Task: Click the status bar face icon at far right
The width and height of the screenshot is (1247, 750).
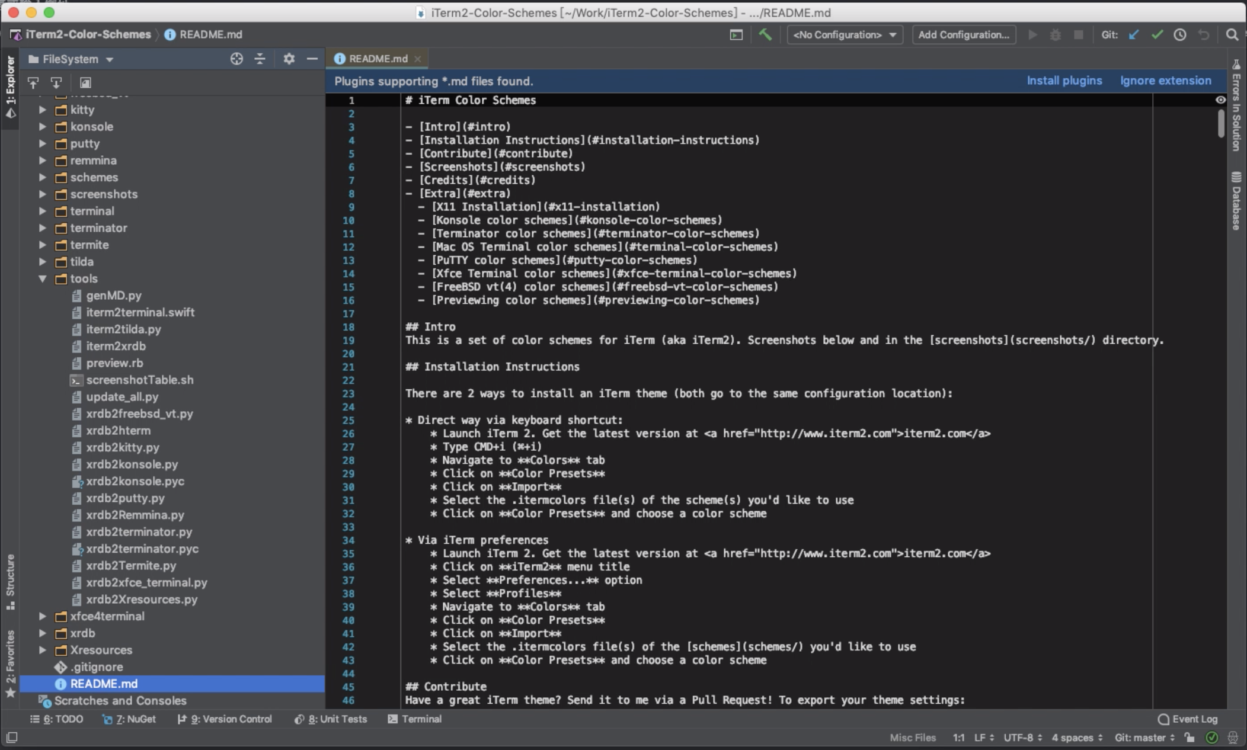Action: [x=1233, y=738]
